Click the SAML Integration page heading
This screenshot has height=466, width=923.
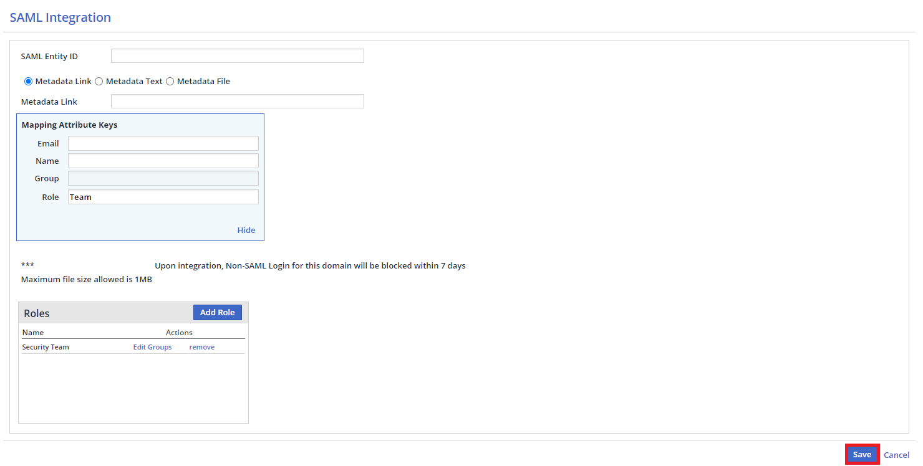coord(60,17)
